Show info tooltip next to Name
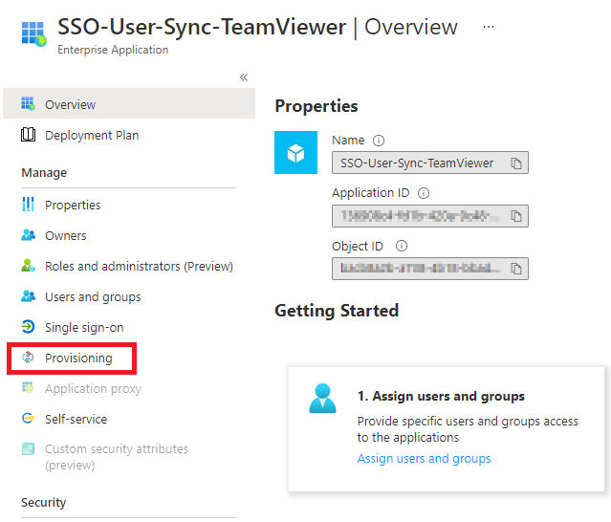The height and width of the screenshot is (522, 611). pyautogui.click(x=379, y=141)
